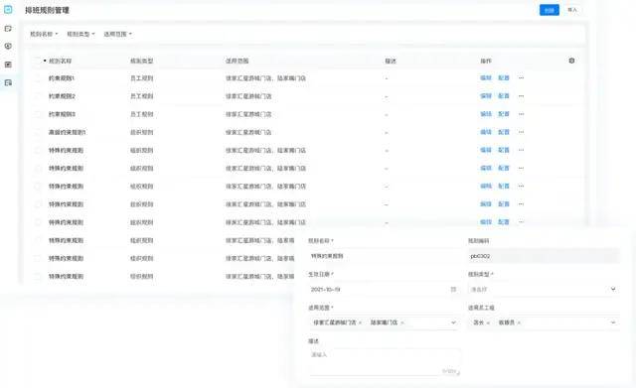This screenshot has width=636, height=388.
Task: Open more options ellipsis for 约束规则1 row
Action: point(521,78)
